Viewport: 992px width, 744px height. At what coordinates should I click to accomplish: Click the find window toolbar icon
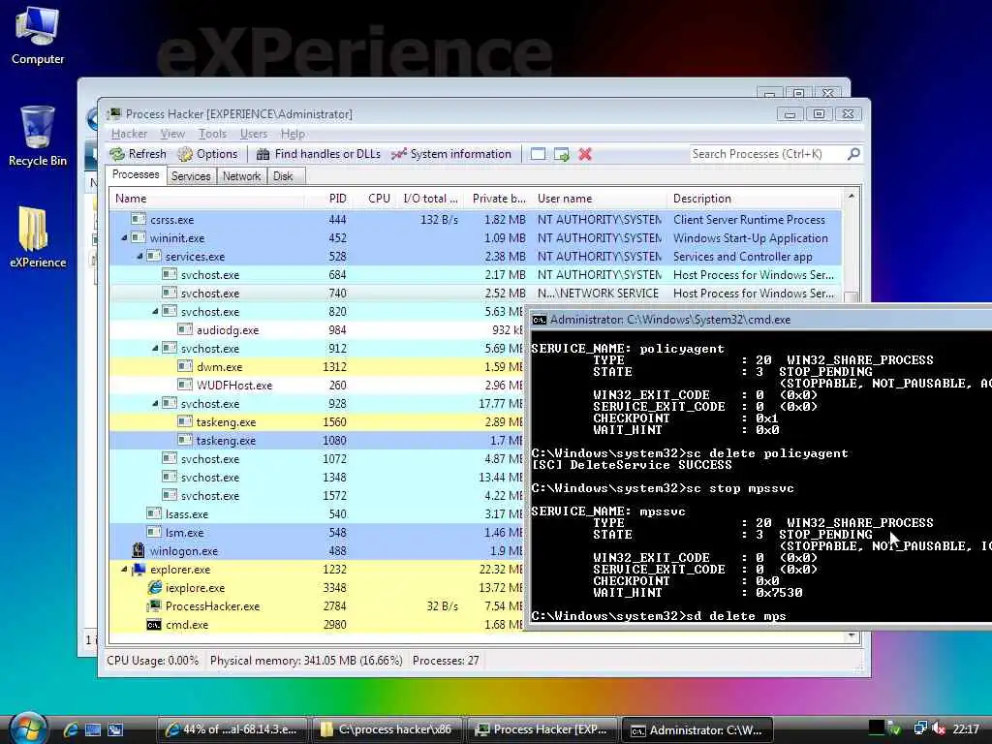click(538, 154)
